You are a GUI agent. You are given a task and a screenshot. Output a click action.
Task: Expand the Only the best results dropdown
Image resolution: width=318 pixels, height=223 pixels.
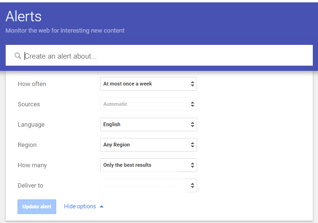tap(148, 165)
